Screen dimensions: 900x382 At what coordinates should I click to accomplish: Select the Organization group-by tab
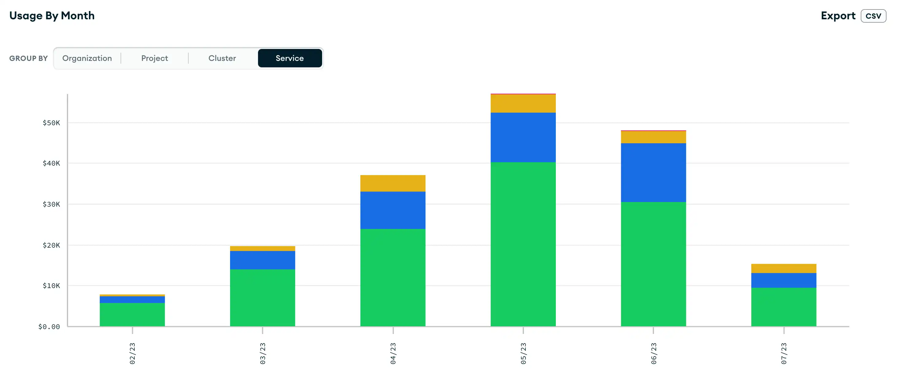pos(87,58)
